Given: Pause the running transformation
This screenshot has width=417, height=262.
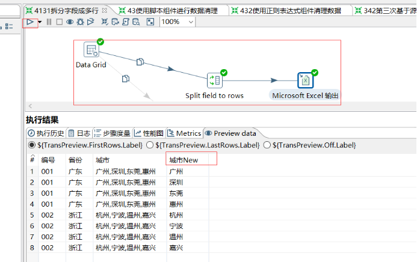Looking at the screenshot, I should pyautogui.click(x=49, y=22).
